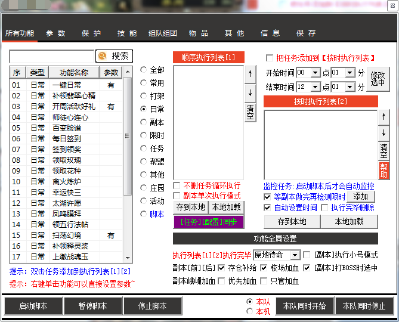
Task: Open the 结束时间 hour dropdown
Action: point(316,87)
